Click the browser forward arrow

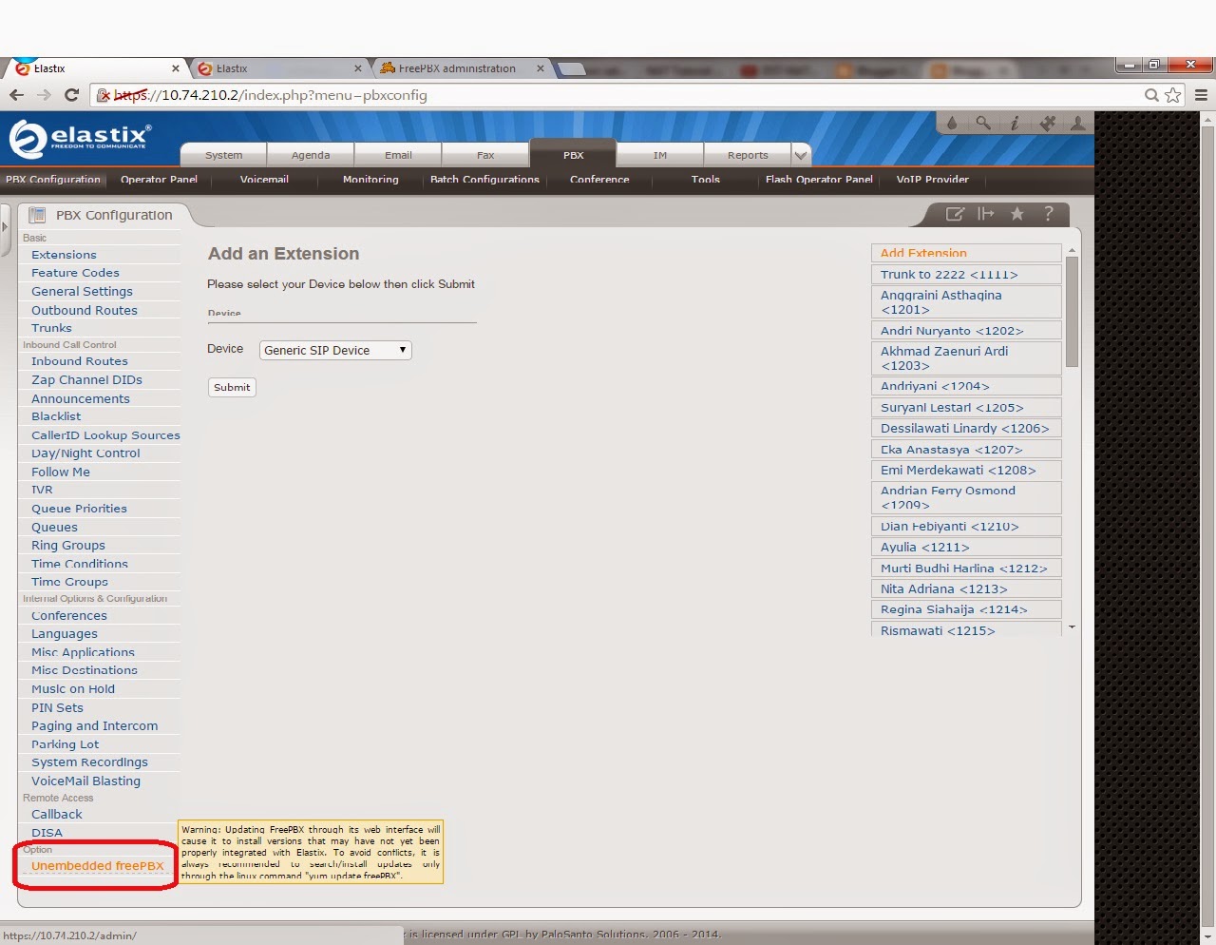coord(44,95)
